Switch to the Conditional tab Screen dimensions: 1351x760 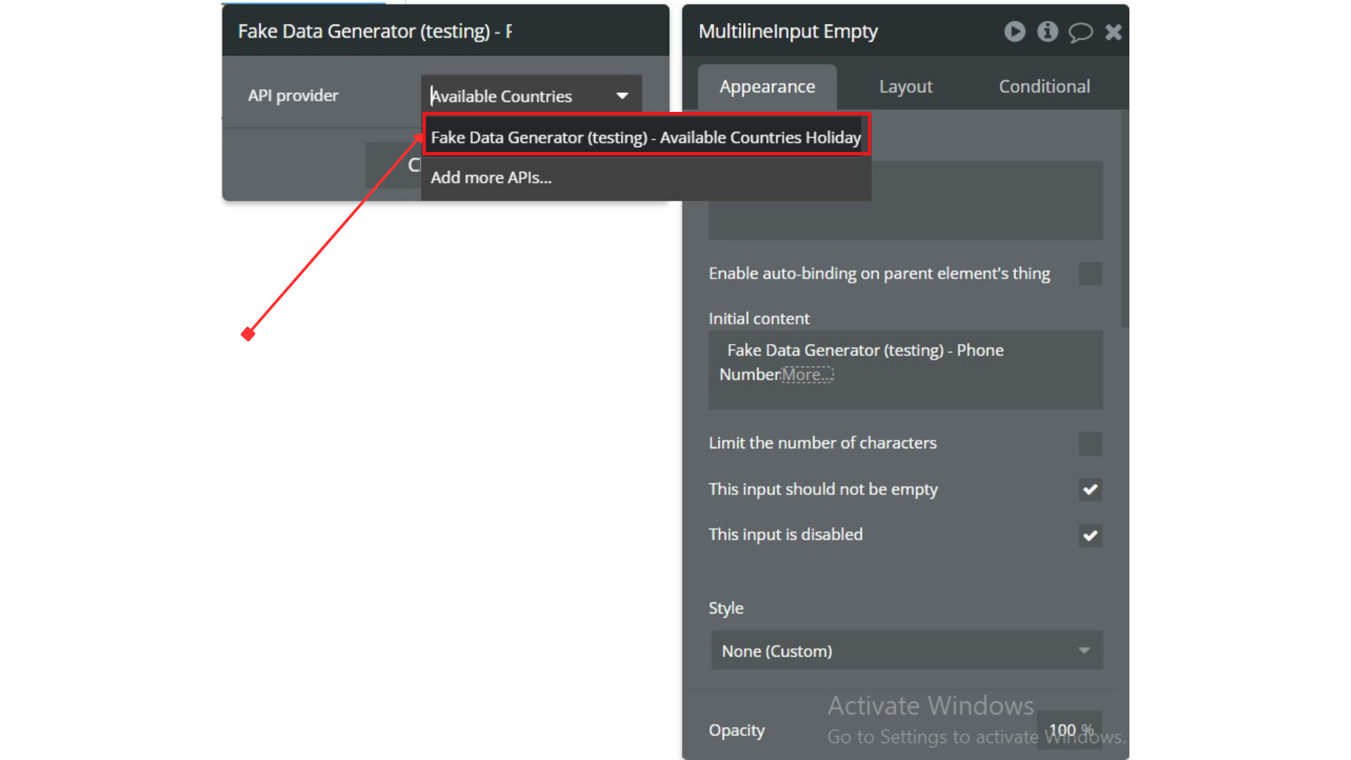click(1044, 87)
